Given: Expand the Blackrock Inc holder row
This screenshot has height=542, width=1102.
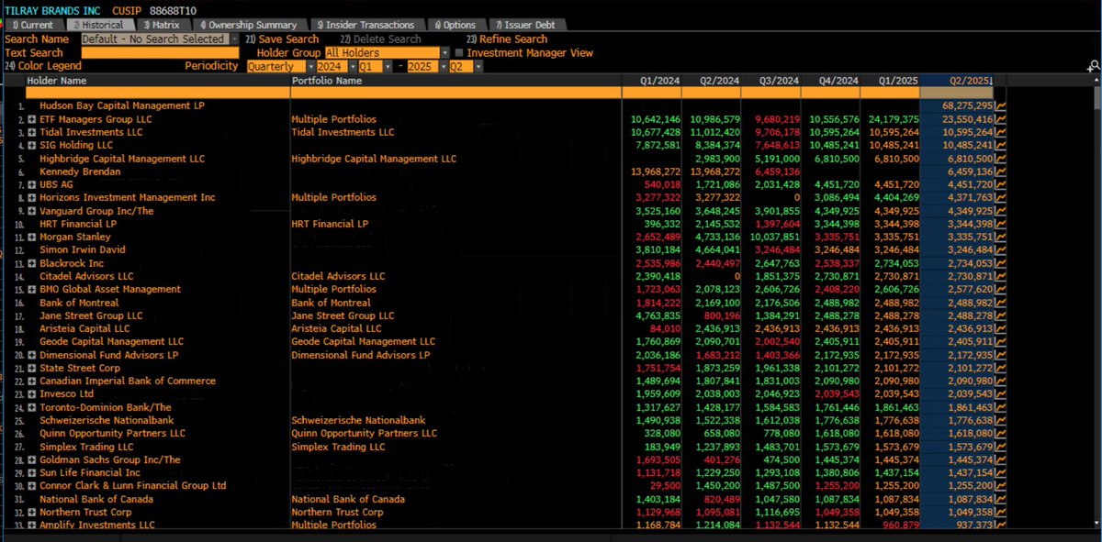Looking at the screenshot, I should point(32,263).
